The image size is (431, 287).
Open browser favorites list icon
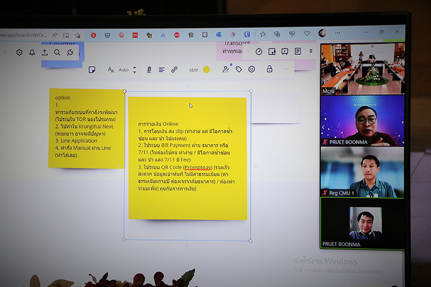(x=263, y=34)
